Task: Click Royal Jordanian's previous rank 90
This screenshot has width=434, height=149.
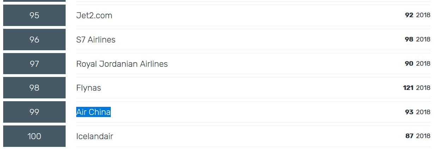Action: pos(409,64)
